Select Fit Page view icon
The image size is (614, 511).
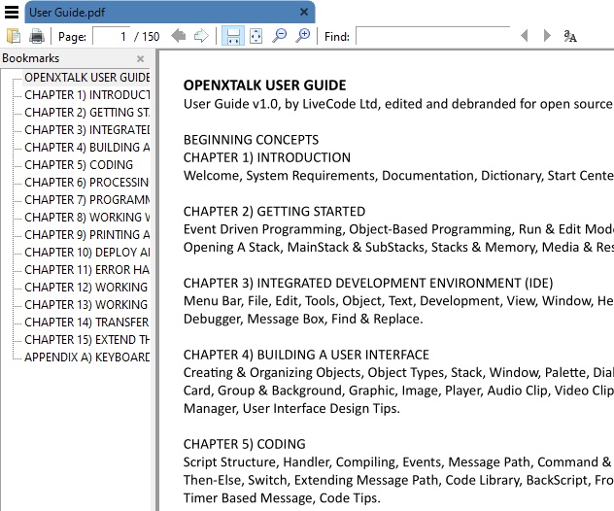point(256,36)
